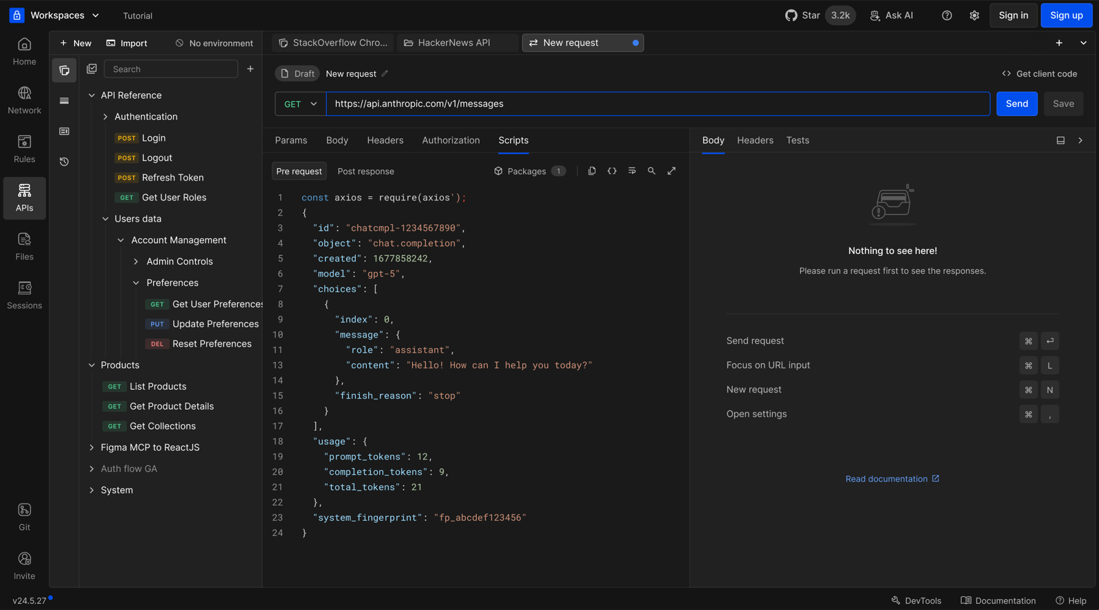Click the Sign up button
Image resolution: width=1099 pixels, height=610 pixels.
1066,15
